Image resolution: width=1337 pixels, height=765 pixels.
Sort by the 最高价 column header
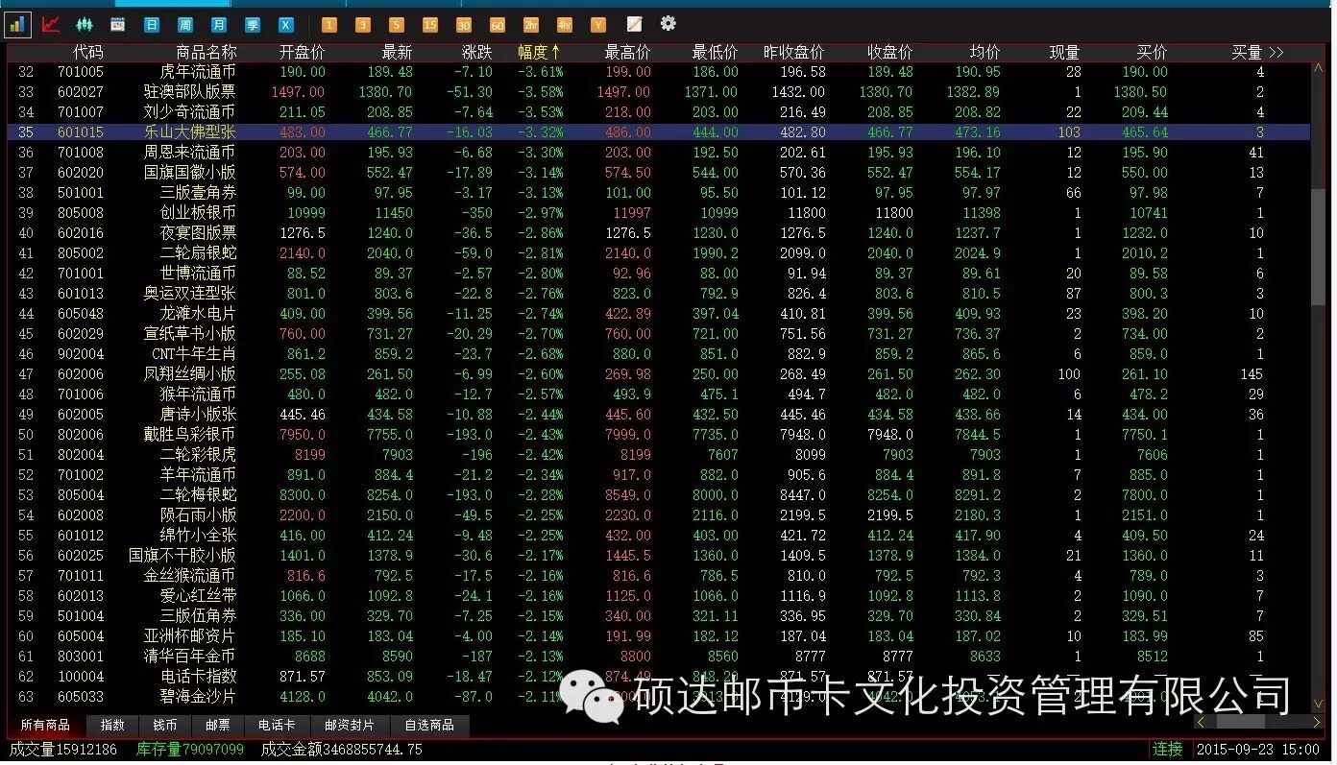pyautogui.click(x=627, y=52)
